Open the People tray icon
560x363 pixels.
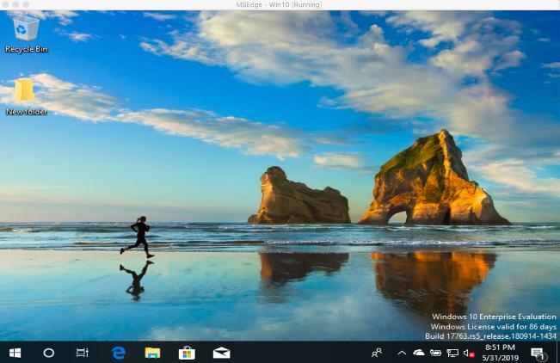pos(377,353)
